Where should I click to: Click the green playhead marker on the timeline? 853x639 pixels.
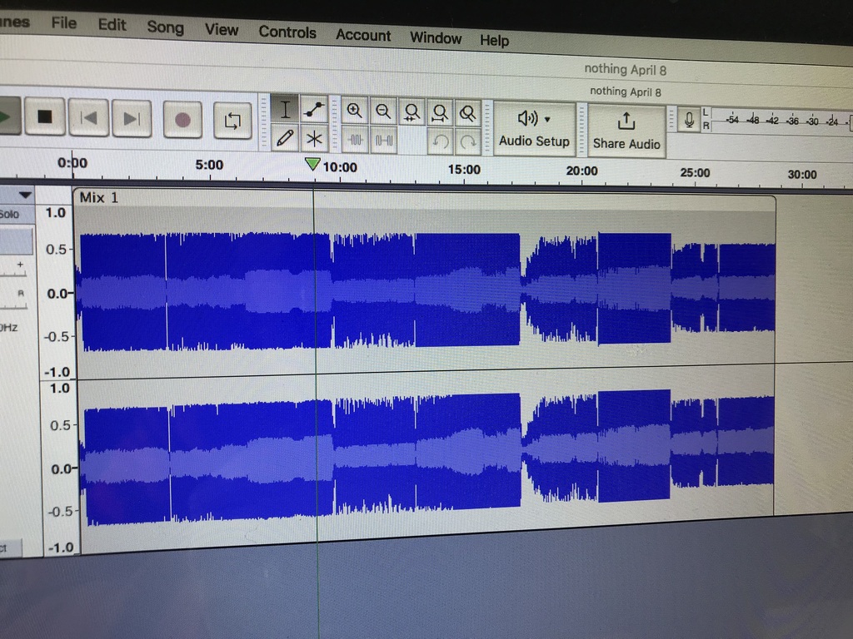pyautogui.click(x=312, y=164)
